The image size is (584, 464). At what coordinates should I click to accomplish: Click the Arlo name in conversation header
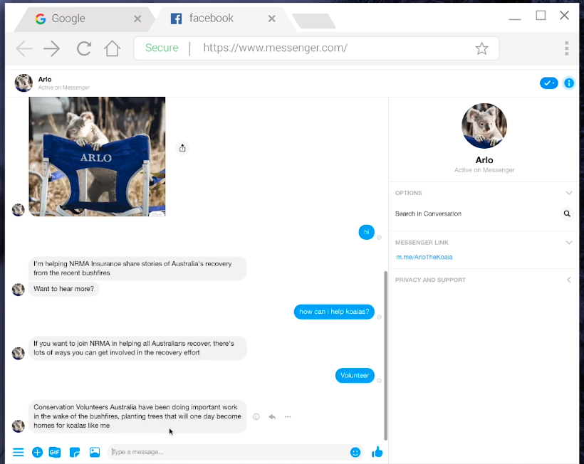point(45,79)
